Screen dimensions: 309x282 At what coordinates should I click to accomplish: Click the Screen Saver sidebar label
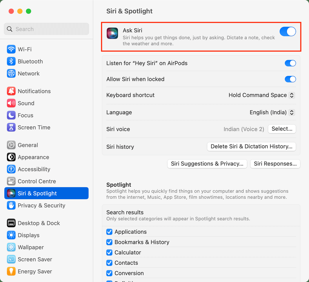pos(35,259)
